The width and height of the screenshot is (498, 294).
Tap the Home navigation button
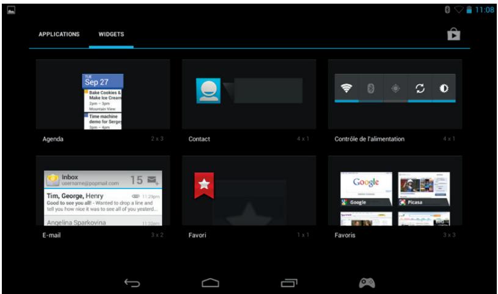click(x=210, y=282)
